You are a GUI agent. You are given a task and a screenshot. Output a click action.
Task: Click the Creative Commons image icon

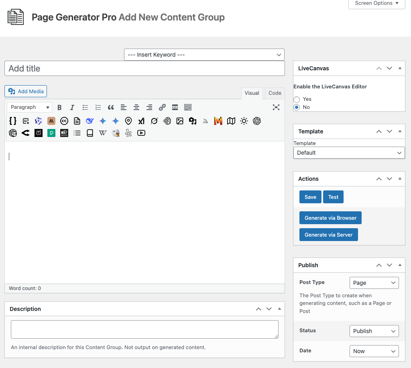[64, 121]
